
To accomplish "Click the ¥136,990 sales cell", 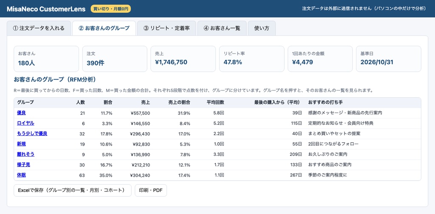I will coord(140,155).
